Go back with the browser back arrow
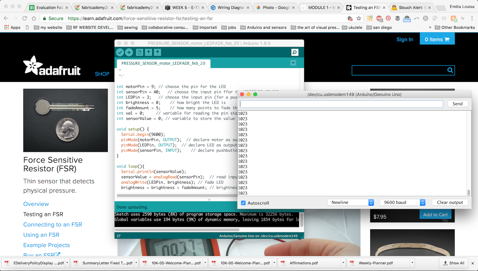This screenshot has height=271, width=478. [x=6, y=18]
